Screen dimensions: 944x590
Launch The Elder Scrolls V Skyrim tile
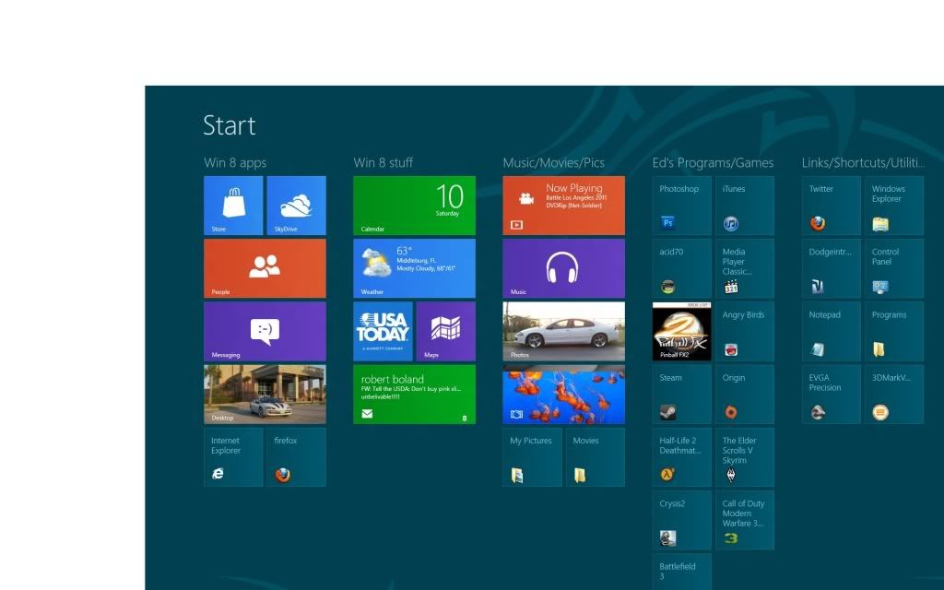coord(745,457)
